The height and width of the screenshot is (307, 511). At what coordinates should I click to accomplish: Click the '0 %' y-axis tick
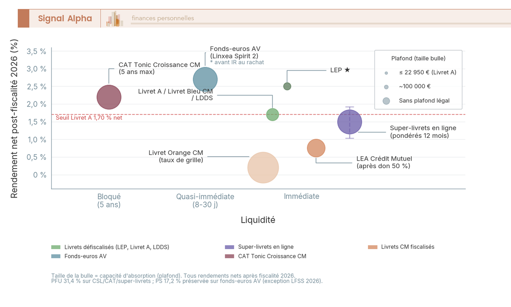pyautogui.click(x=40, y=175)
